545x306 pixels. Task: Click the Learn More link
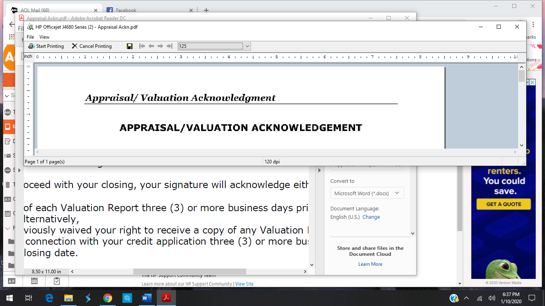pyautogui.click(x=370, y=264)
